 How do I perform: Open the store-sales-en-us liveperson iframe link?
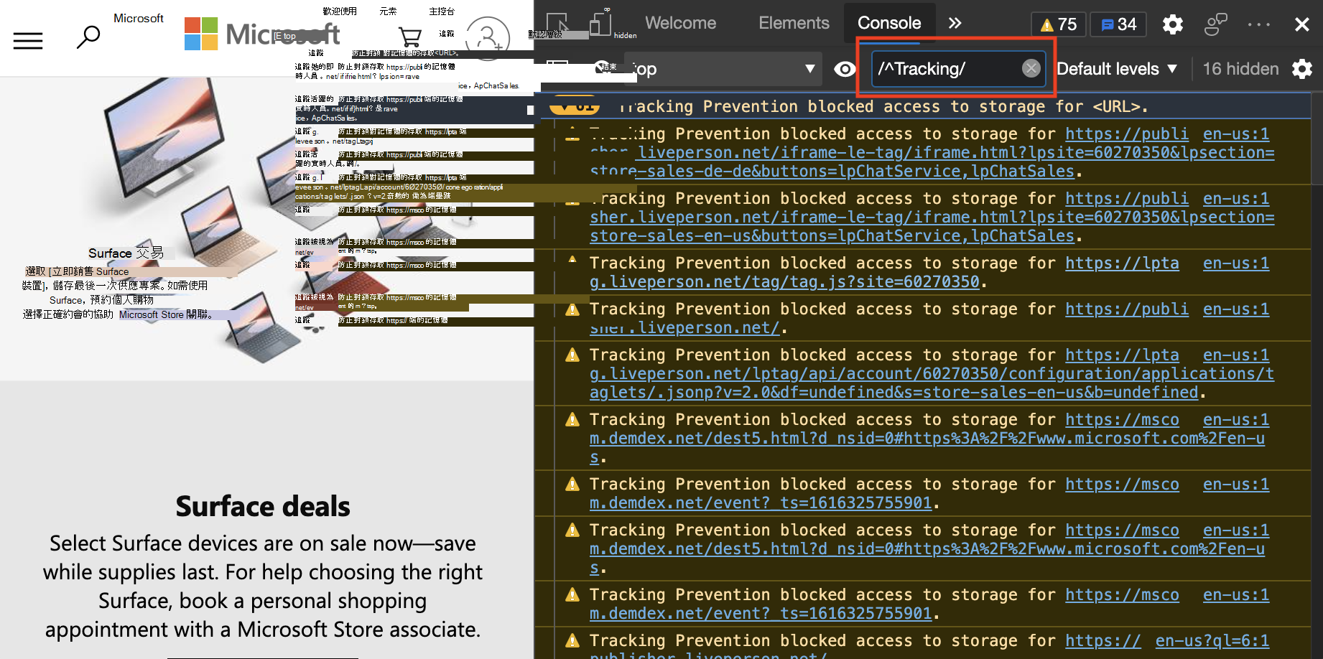[x=932, y=218]
